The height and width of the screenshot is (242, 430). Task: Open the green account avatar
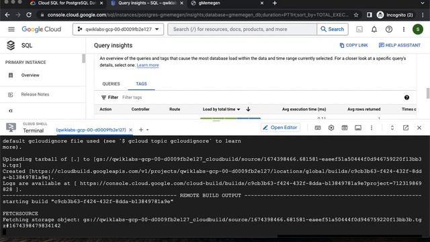tap(418, 29)
